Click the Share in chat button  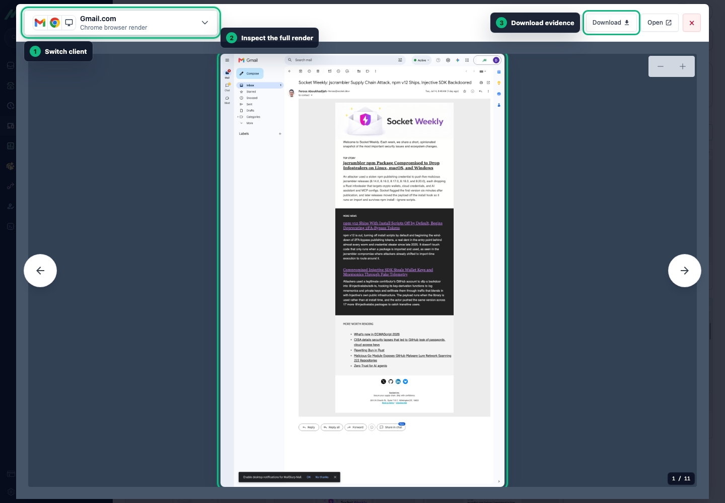(391, 427)
